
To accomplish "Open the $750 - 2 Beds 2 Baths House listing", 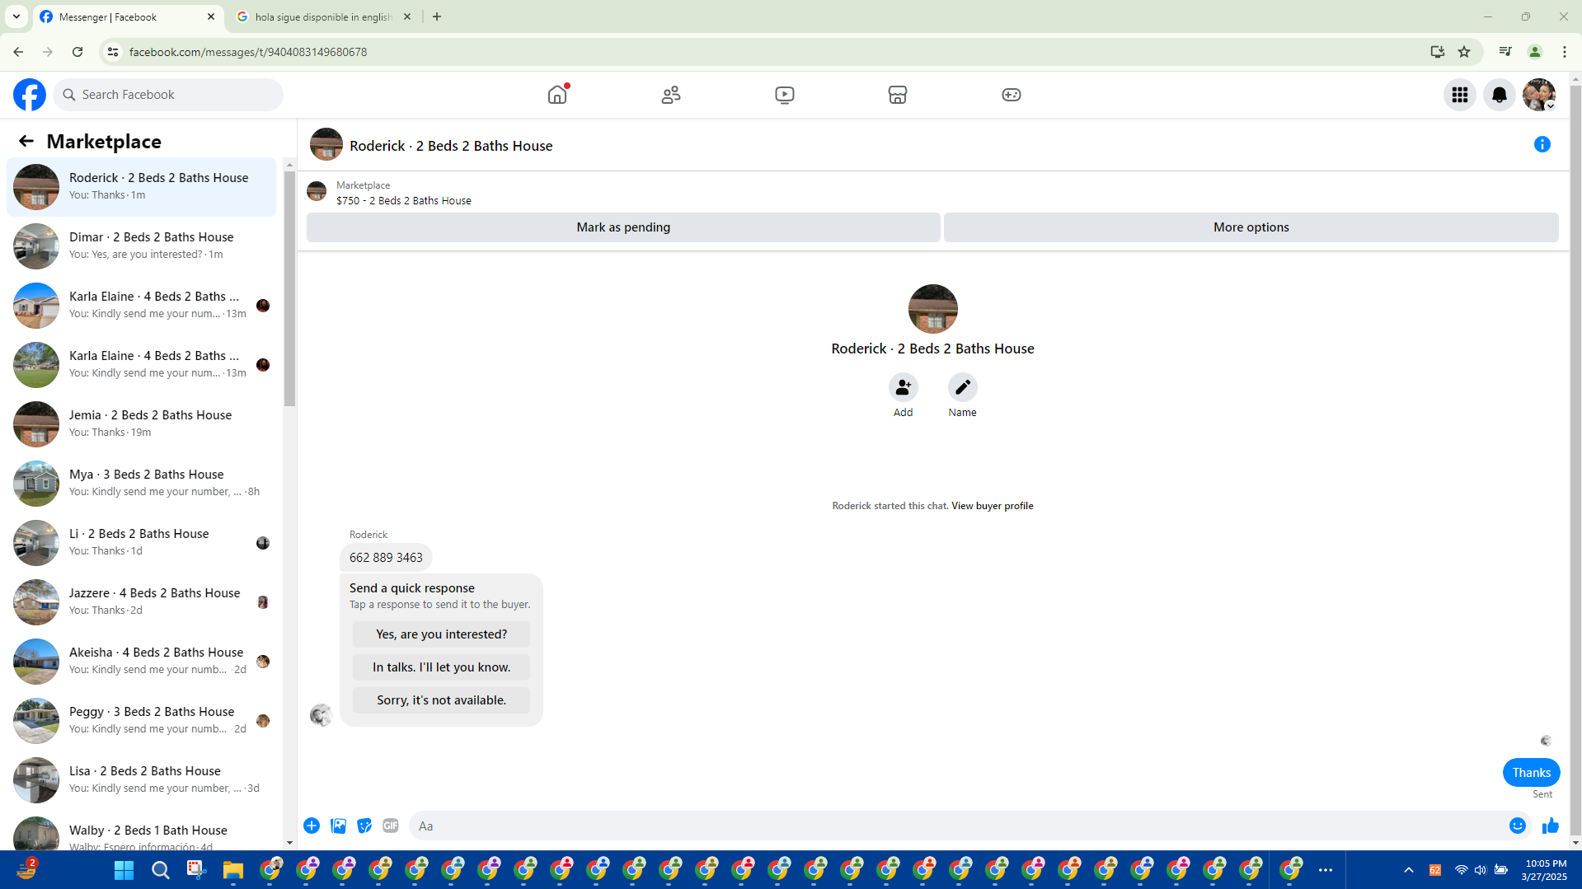I will pyautogui.click(x=404, y=201).
